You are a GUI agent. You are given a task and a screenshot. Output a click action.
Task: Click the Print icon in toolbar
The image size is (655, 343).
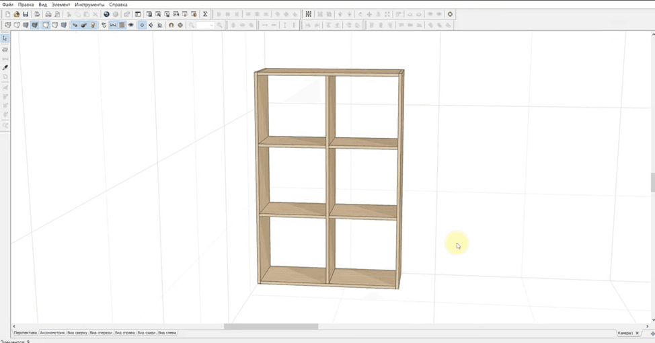click(48, 14)
